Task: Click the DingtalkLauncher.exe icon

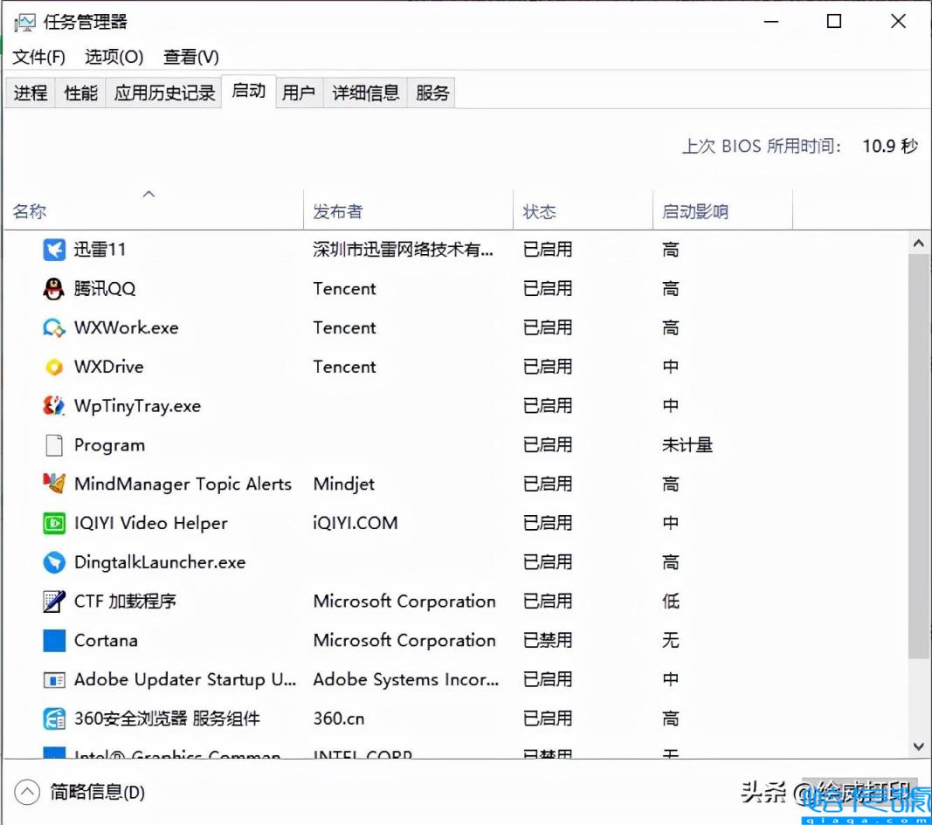Action: click(x=54, y=562)
